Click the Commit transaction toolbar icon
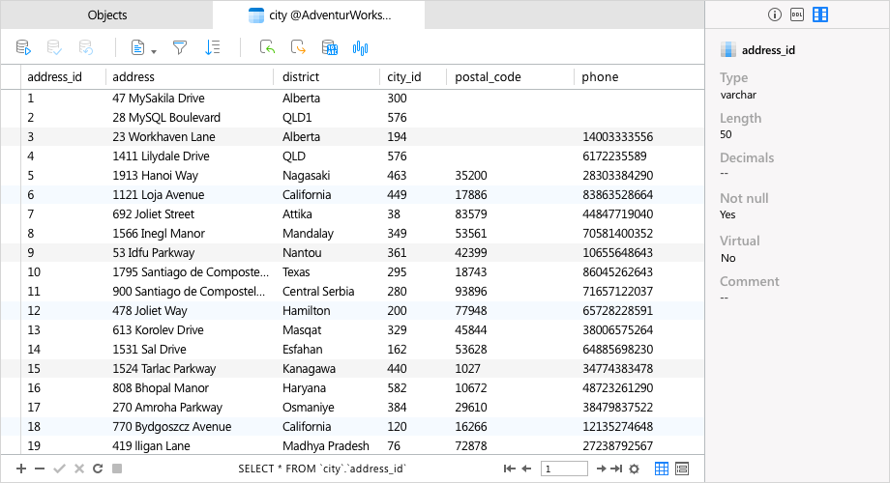This screenshot has width=890, height=483. (54, 47)
